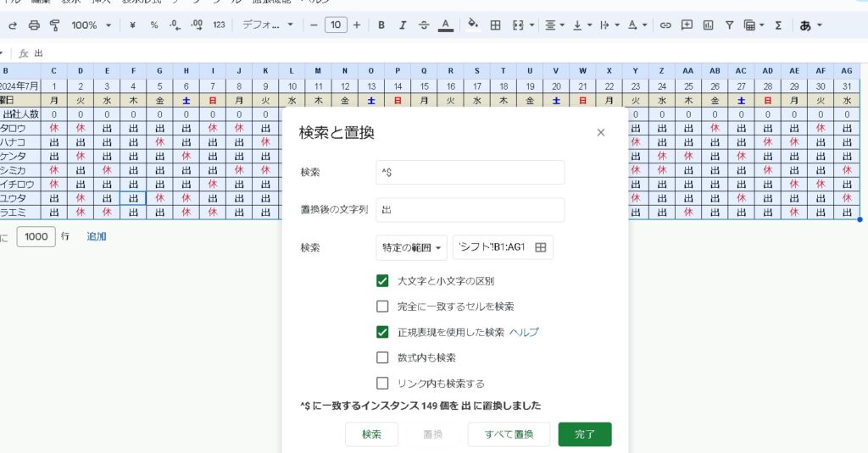The width and height of the screenshot is (868, 453).
Task: Click the filter views table icon
Action: pyautogui.click(x=749, y=25)
